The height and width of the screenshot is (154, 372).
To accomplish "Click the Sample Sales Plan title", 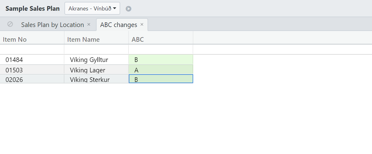I will pos(33,9).
